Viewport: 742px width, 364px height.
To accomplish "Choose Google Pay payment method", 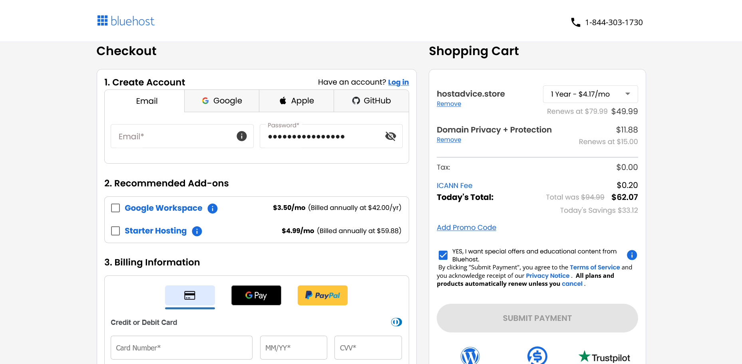I will point(256,295).
